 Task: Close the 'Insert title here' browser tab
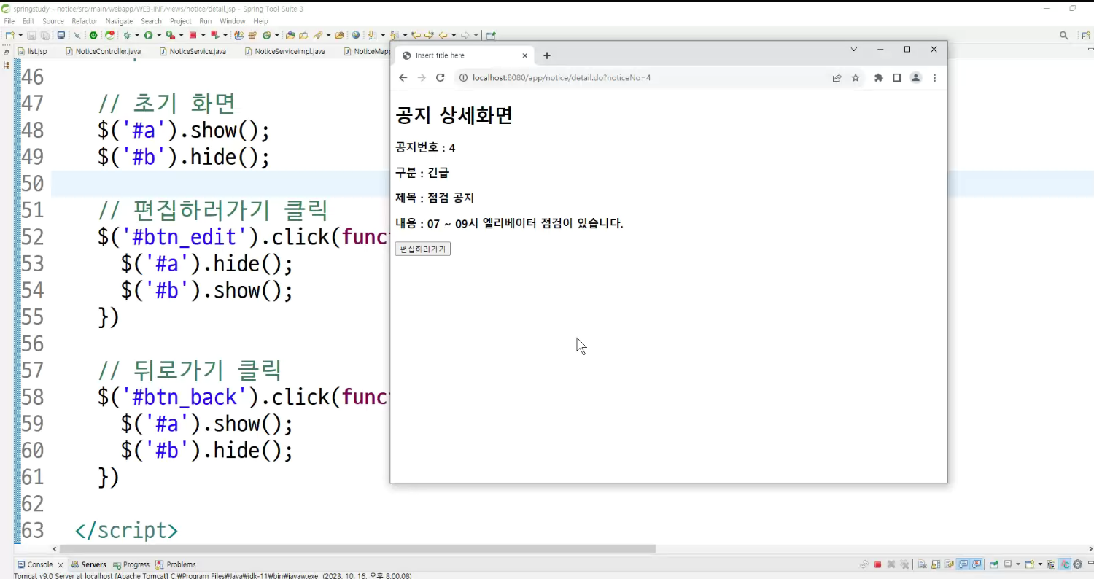[524, 55]
